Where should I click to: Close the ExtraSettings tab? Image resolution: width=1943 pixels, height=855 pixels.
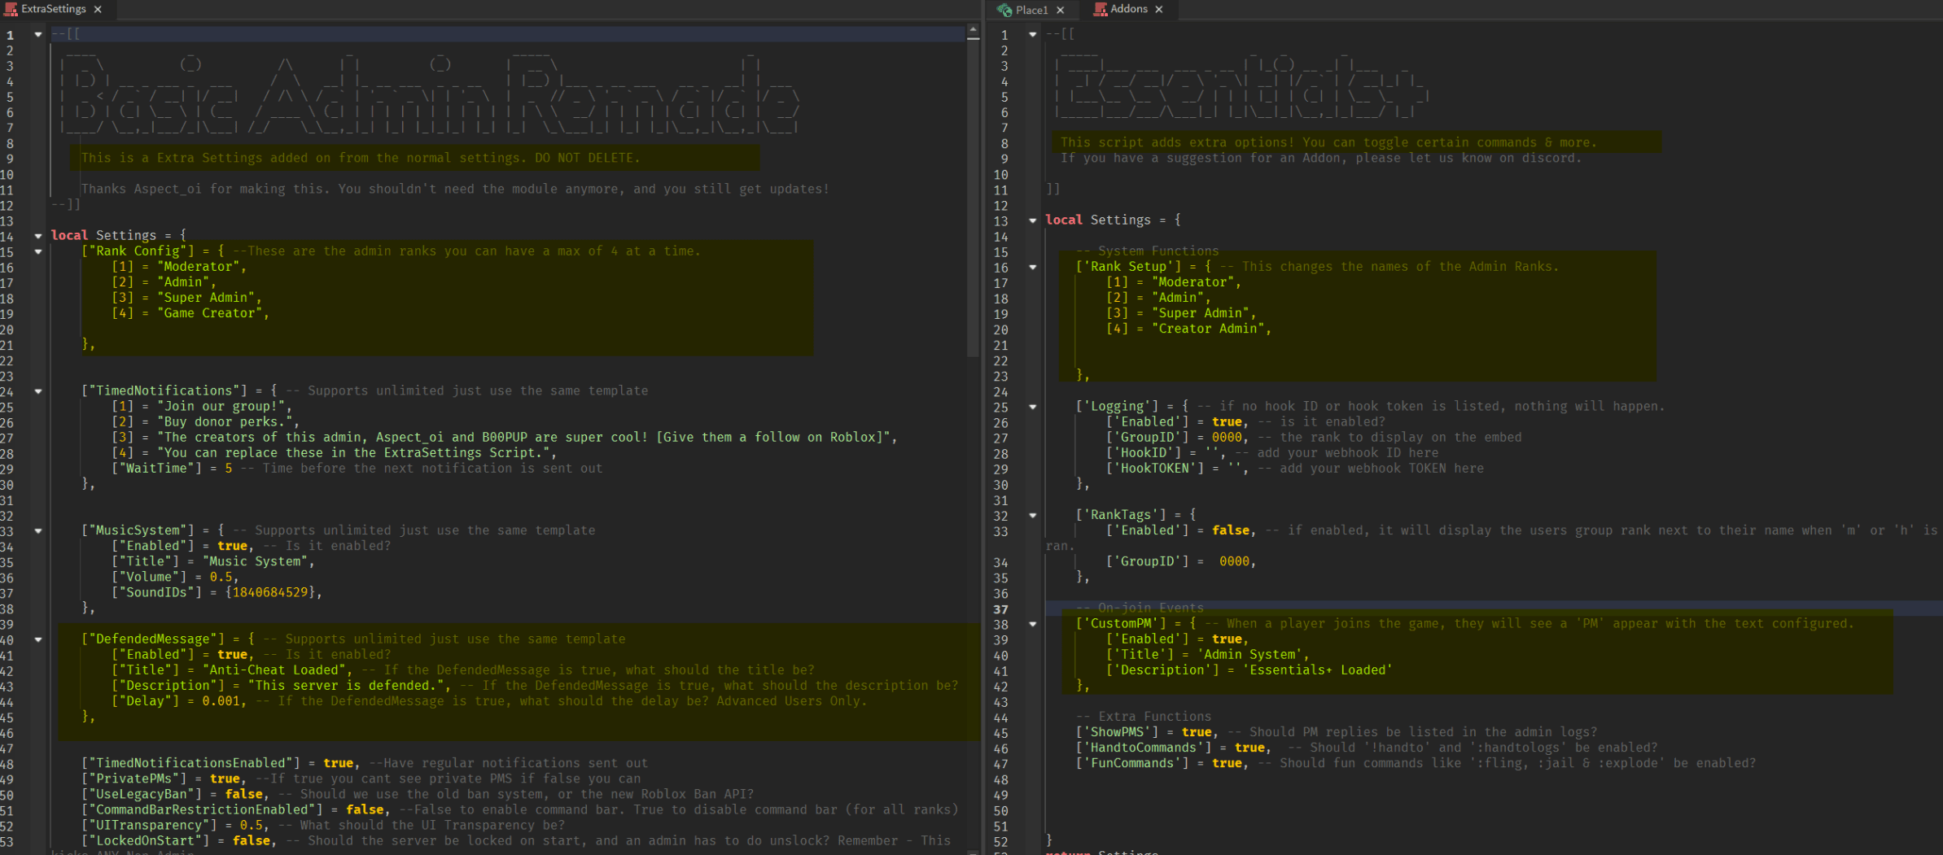point(98,9)
